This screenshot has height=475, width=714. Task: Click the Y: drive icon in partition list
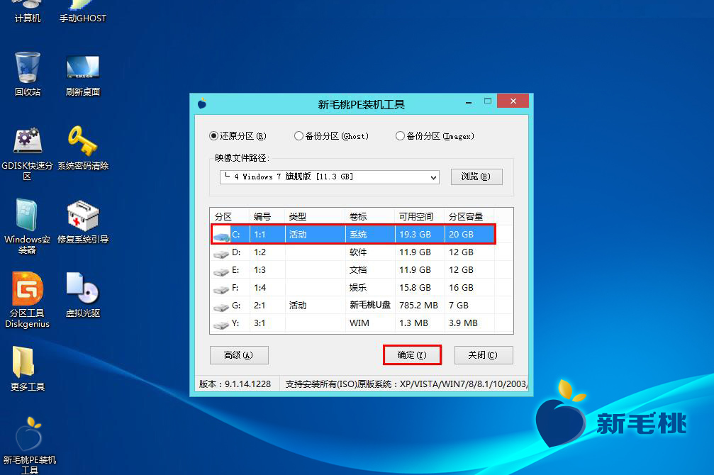pos(222,325)
